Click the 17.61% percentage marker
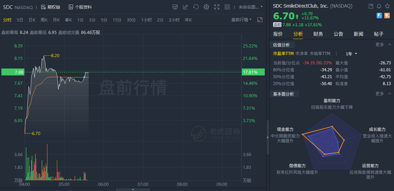This screenshot has height=191, width=394. (x=253, y=72)
